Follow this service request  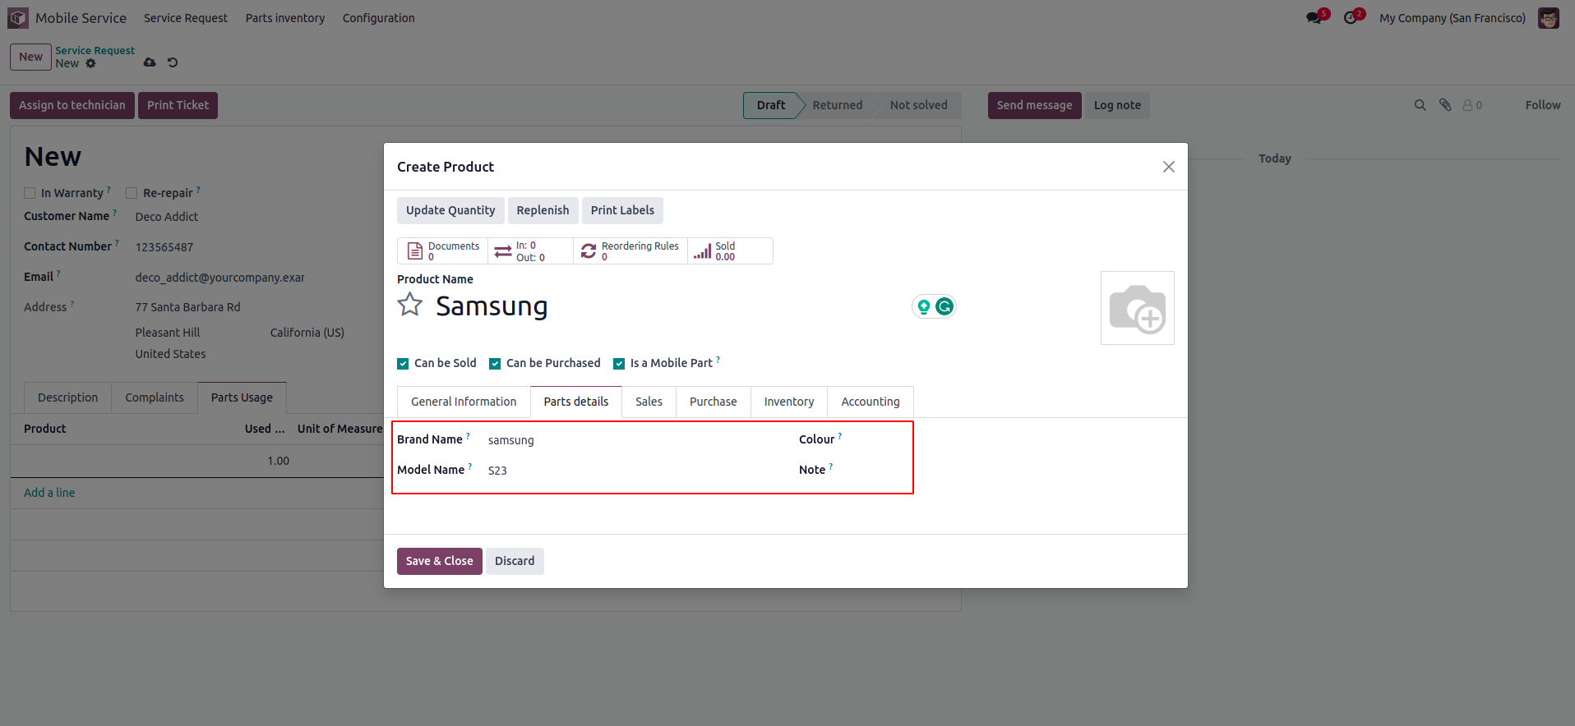(1543, 105)
